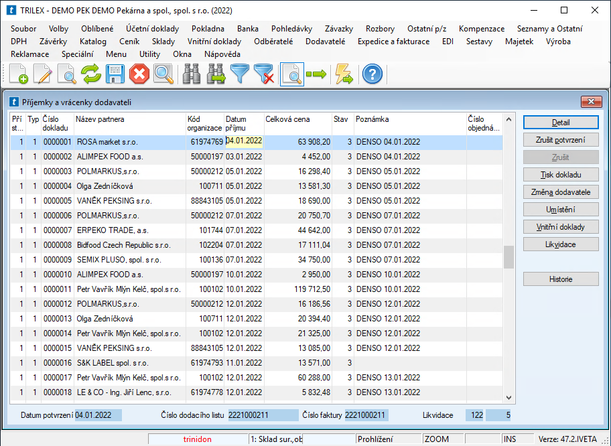
Task: Click the Příjemky a vrácenky dodavateli window icon
Action: tap(14, 102)
